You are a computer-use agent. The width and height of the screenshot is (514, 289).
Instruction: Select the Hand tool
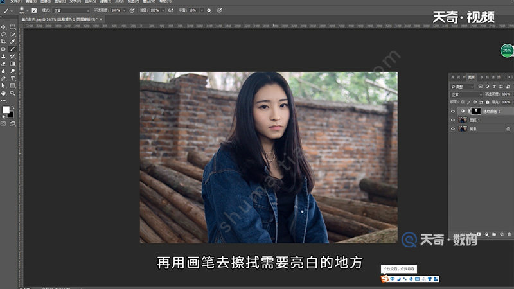[3, 93]
